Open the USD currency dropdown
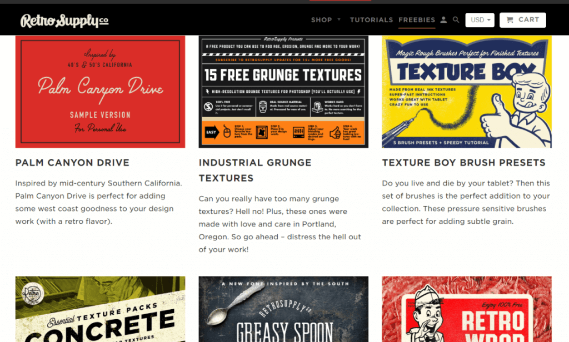 pos(480,20)
